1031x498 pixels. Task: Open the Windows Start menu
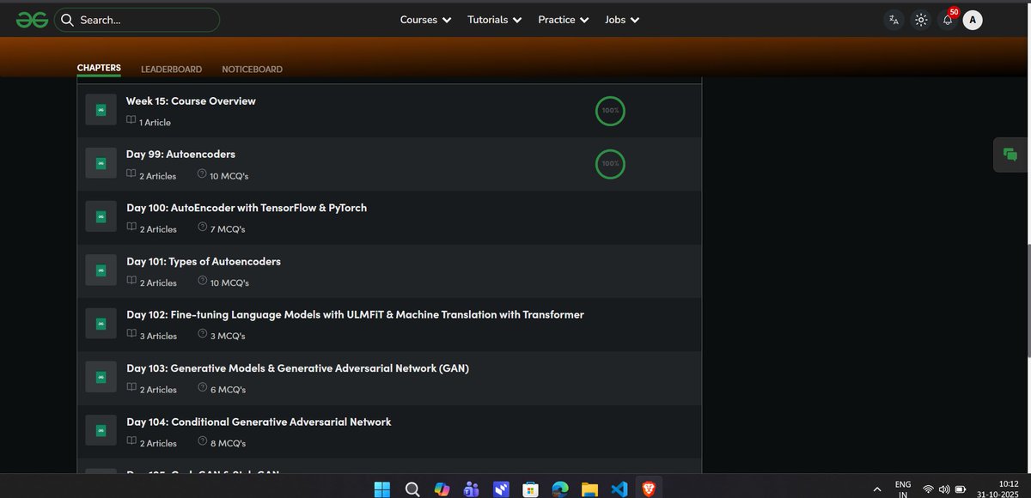point(382,489)
